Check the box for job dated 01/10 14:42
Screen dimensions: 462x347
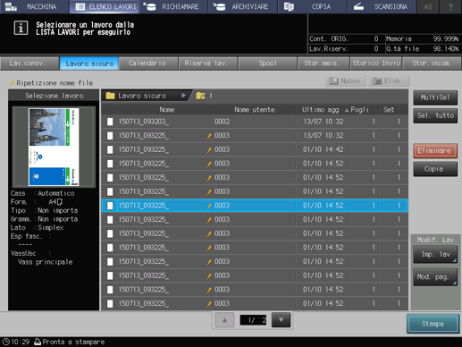[110, 149]
